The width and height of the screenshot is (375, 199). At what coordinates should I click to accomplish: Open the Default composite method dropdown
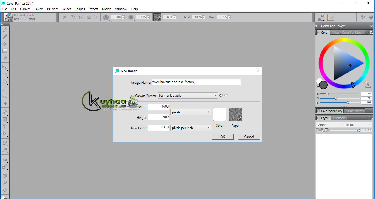(330, 125)
